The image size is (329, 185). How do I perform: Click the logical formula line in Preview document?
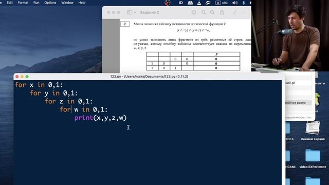point(193,30)
